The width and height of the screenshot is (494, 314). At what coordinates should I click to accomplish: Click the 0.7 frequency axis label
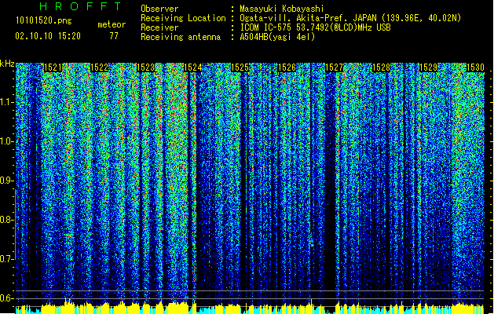(6, 259)
